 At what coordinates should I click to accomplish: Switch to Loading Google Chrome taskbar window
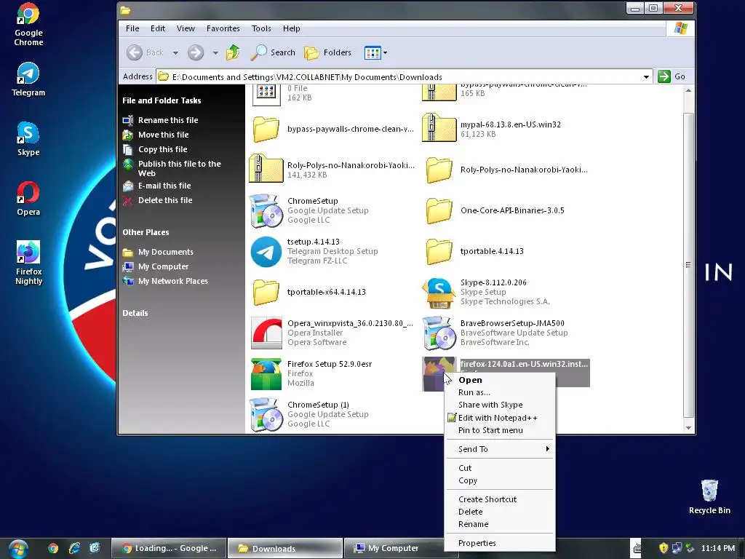[x=169, y=548]
